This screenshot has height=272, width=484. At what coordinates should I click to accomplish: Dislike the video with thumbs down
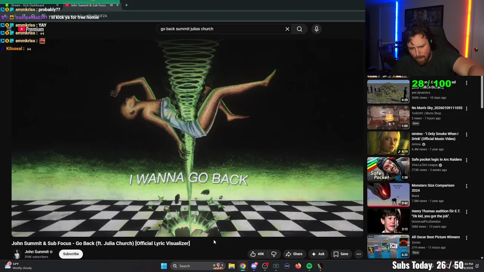click(274, 254)
